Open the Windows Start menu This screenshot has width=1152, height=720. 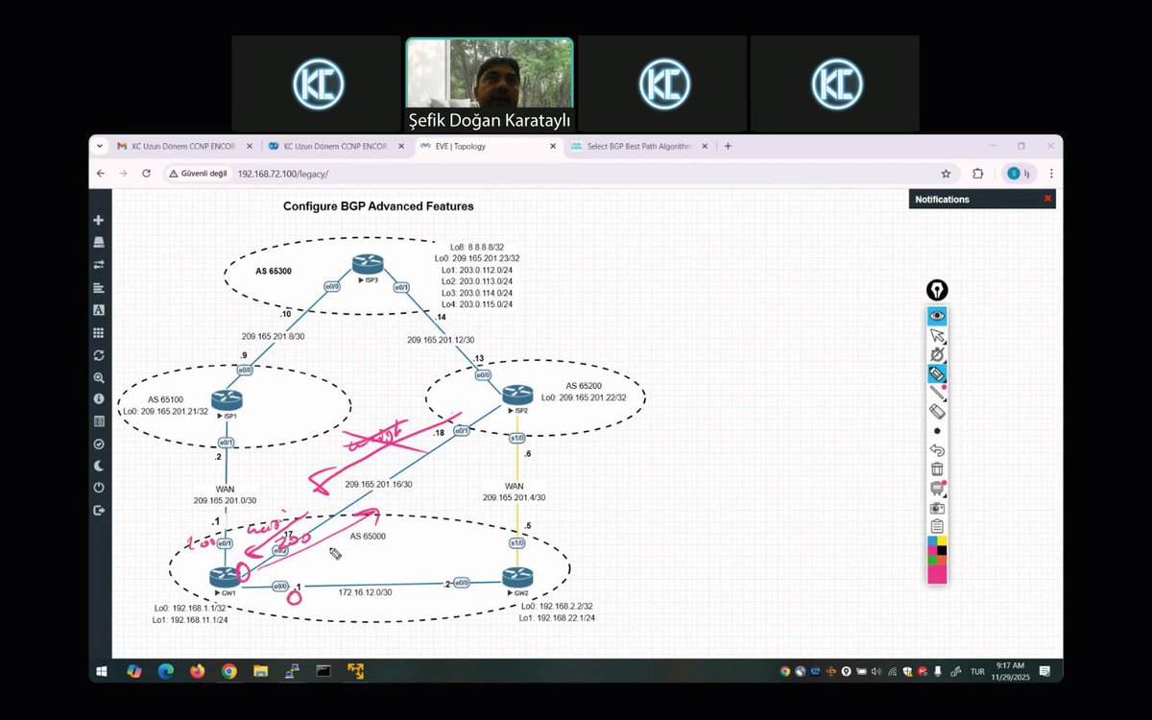[x=101, y=671]
